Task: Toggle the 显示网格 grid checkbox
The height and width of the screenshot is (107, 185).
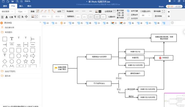Action: (164, 16)
